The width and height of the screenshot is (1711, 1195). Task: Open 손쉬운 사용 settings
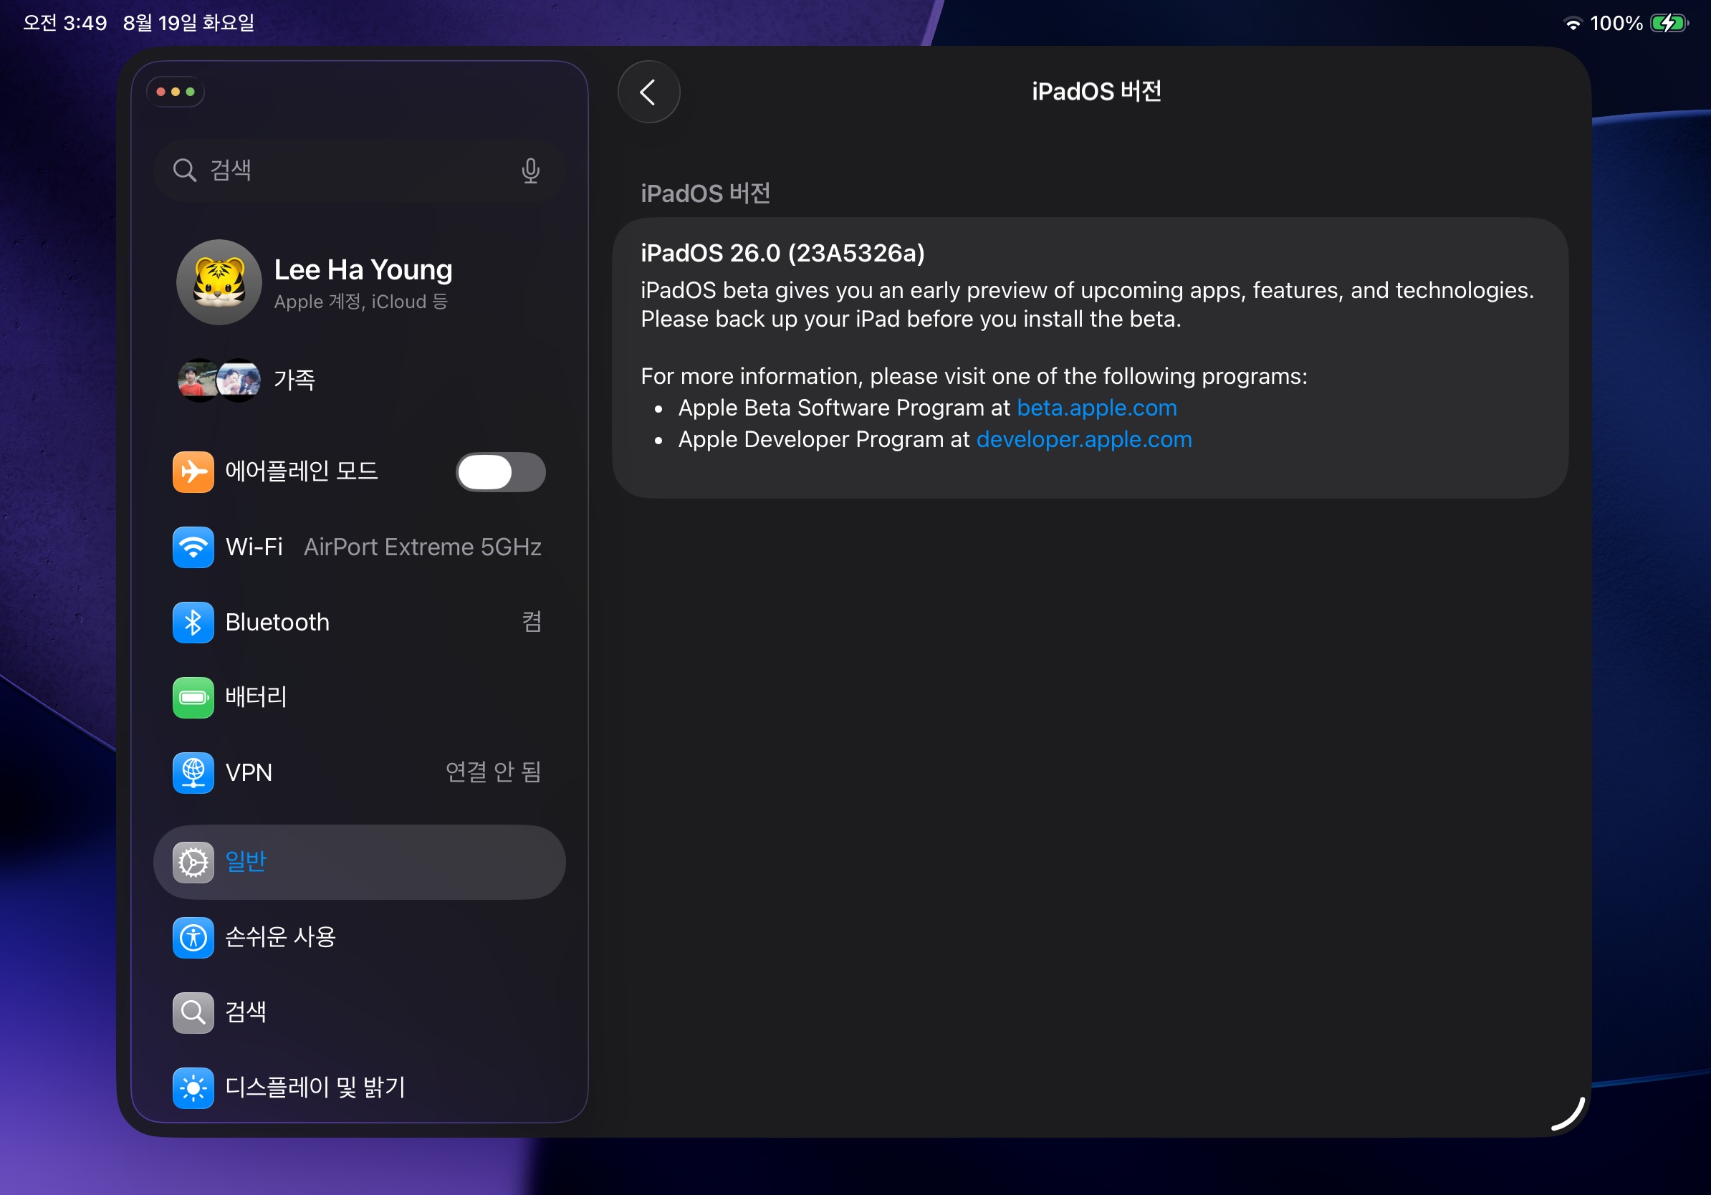pyautogui.click(x=359, y=937)
